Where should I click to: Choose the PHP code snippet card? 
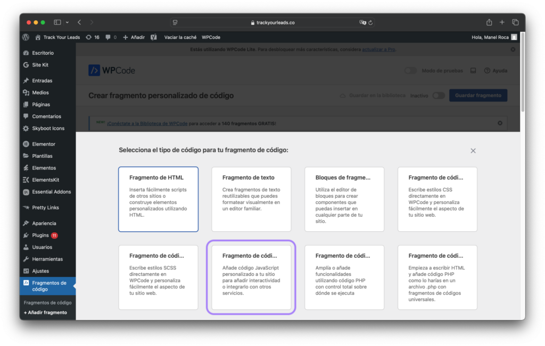[x=344, y=277]
